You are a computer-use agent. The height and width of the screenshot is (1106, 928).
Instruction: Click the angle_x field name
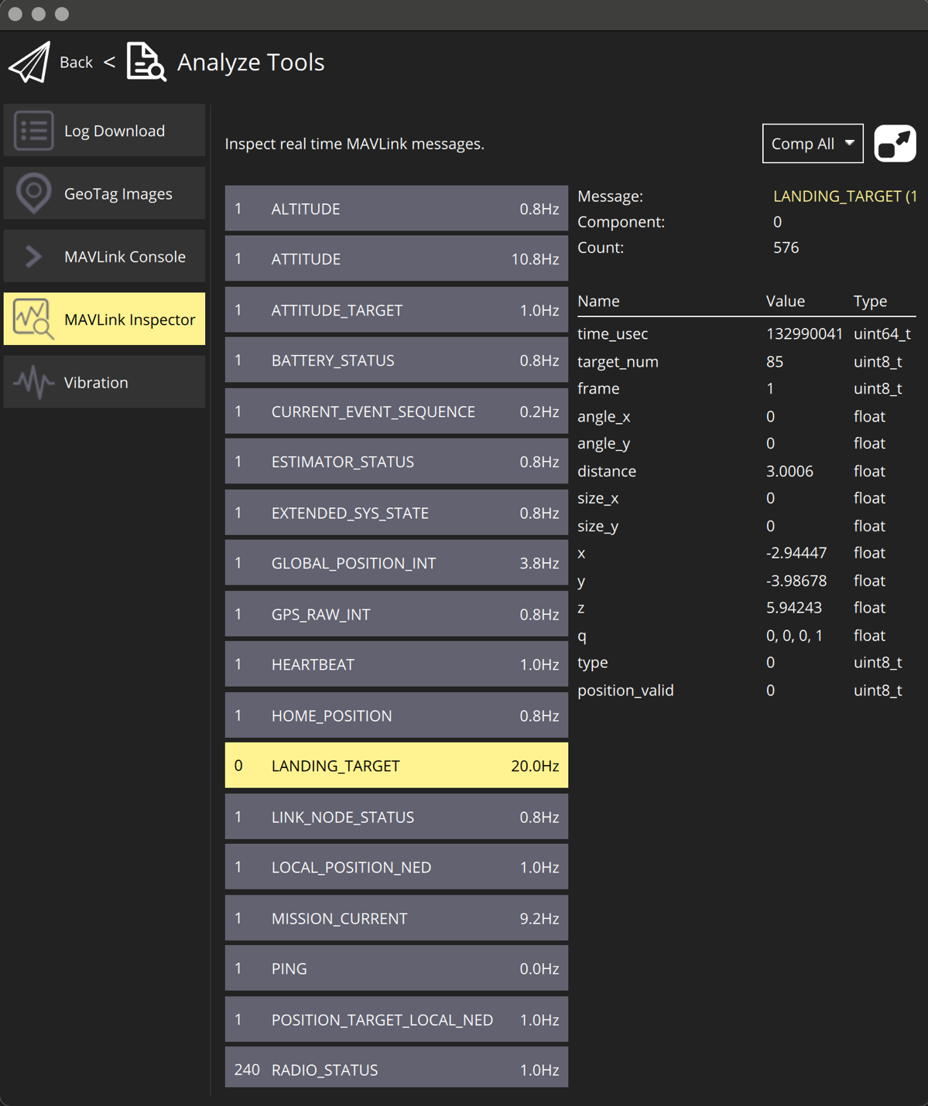[x=604, y=417]
